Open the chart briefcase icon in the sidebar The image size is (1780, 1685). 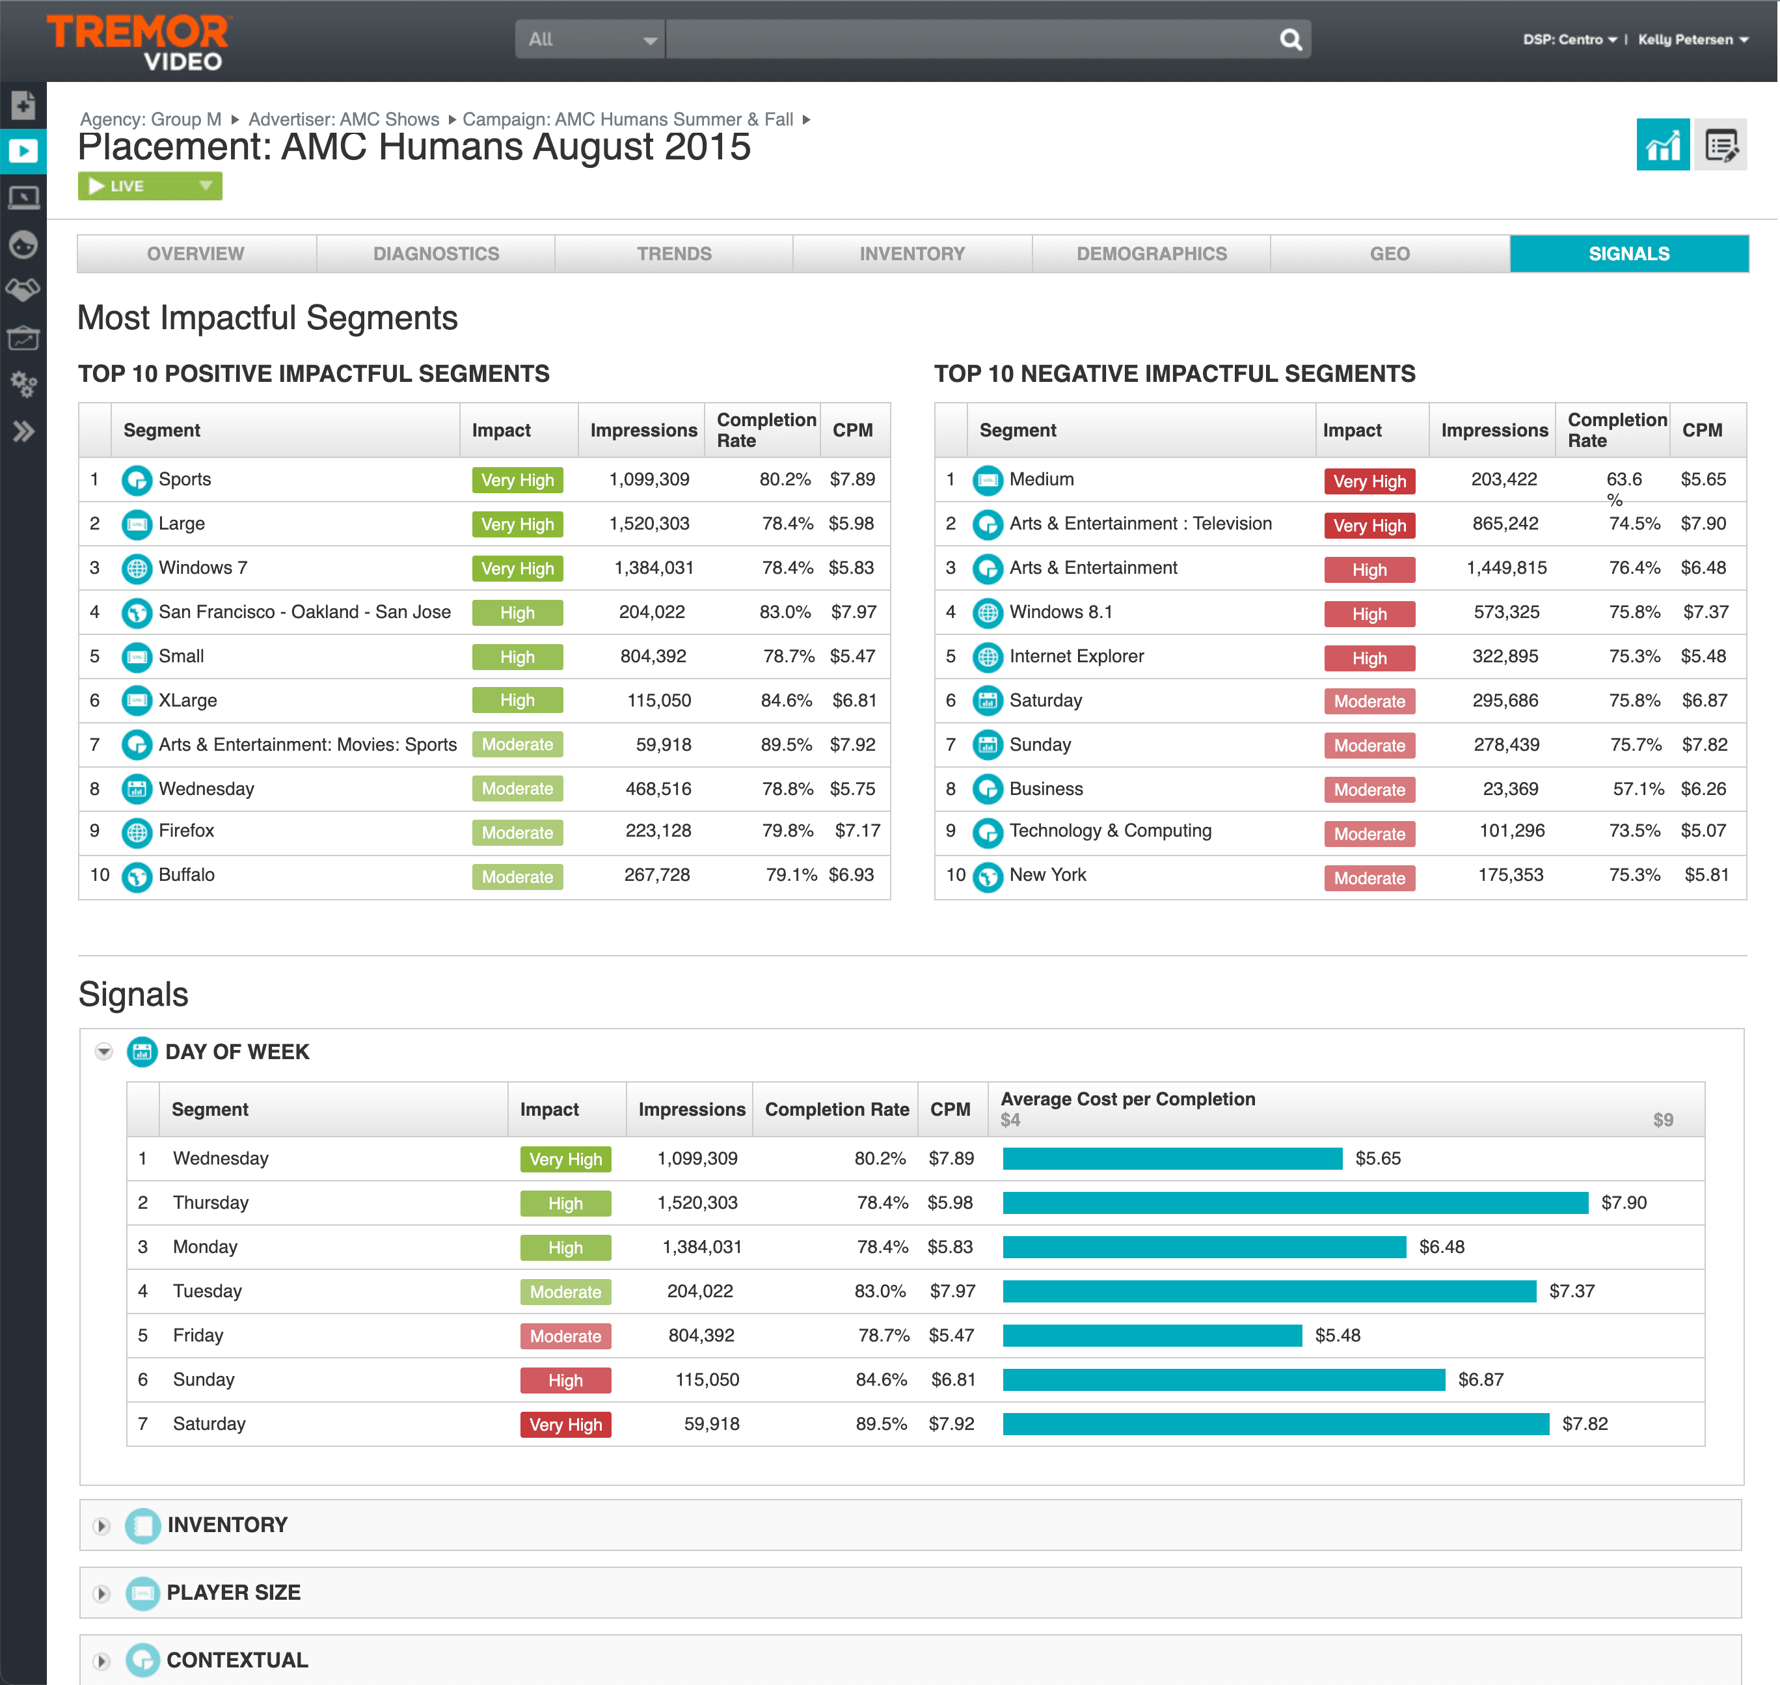tap(23, 338)
